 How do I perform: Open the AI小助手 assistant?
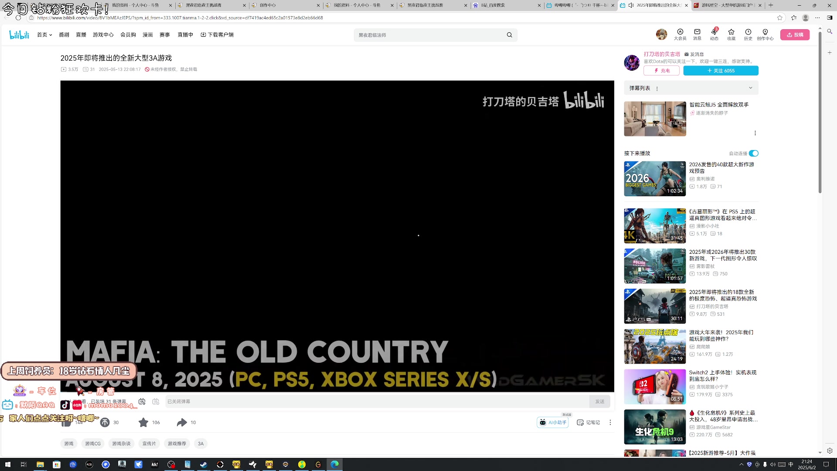click(x=552, y=422)
